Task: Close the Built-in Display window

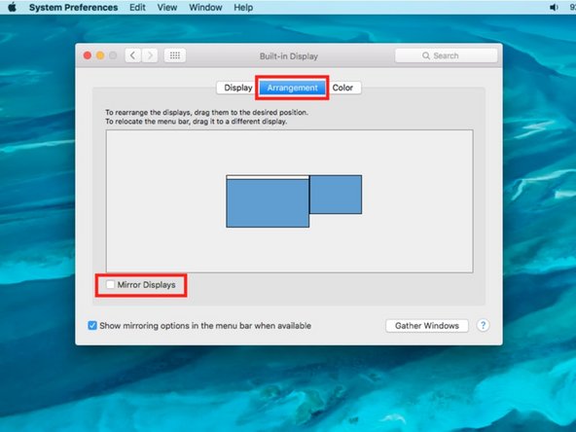Action: (x=88, y=55)
